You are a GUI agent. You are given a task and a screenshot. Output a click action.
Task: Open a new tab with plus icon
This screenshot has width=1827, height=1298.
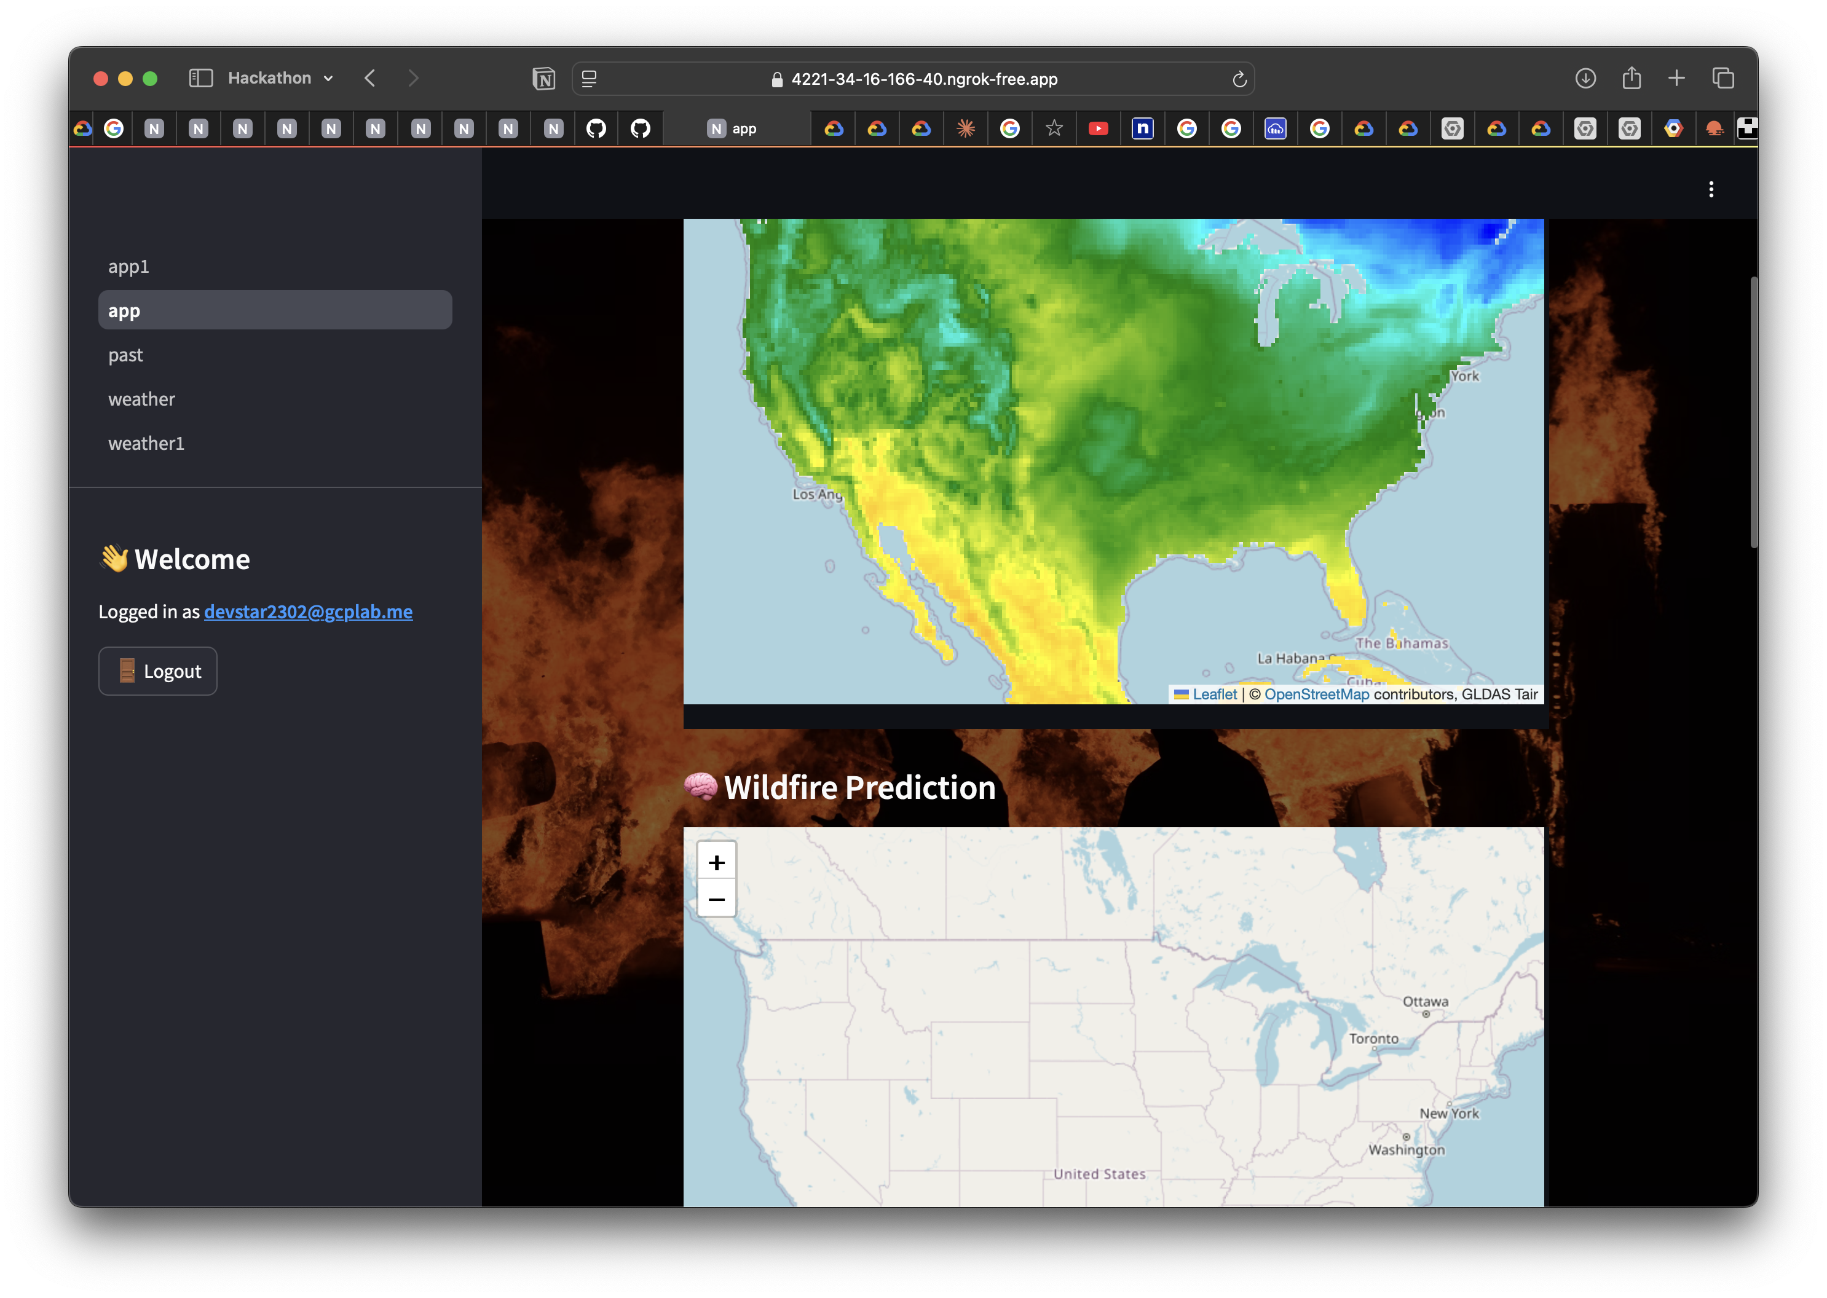pos(1676,78)
